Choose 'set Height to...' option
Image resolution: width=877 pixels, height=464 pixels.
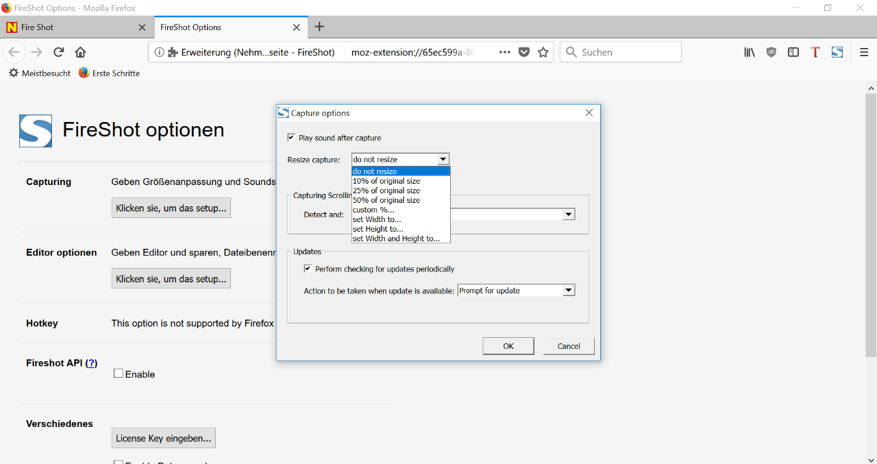[401, 229]
